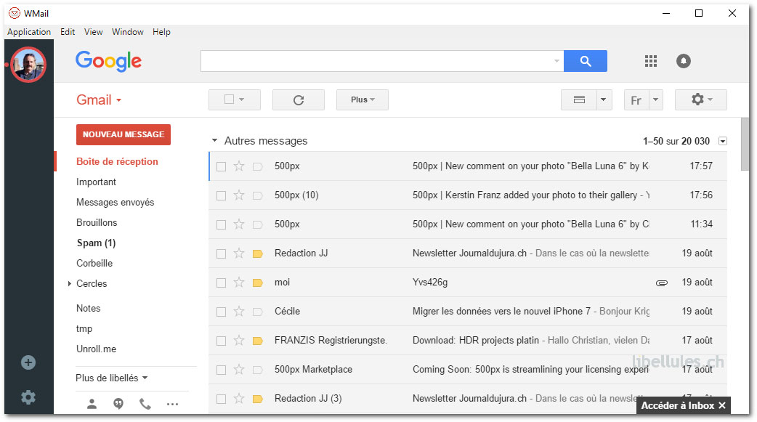Tick the checkbox of the Cécile message
Viewport: 757px width, 422px height.
click(x=221, y=312)
